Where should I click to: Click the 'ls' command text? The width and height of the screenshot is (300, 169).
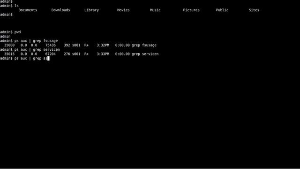[x=16, y=6]
